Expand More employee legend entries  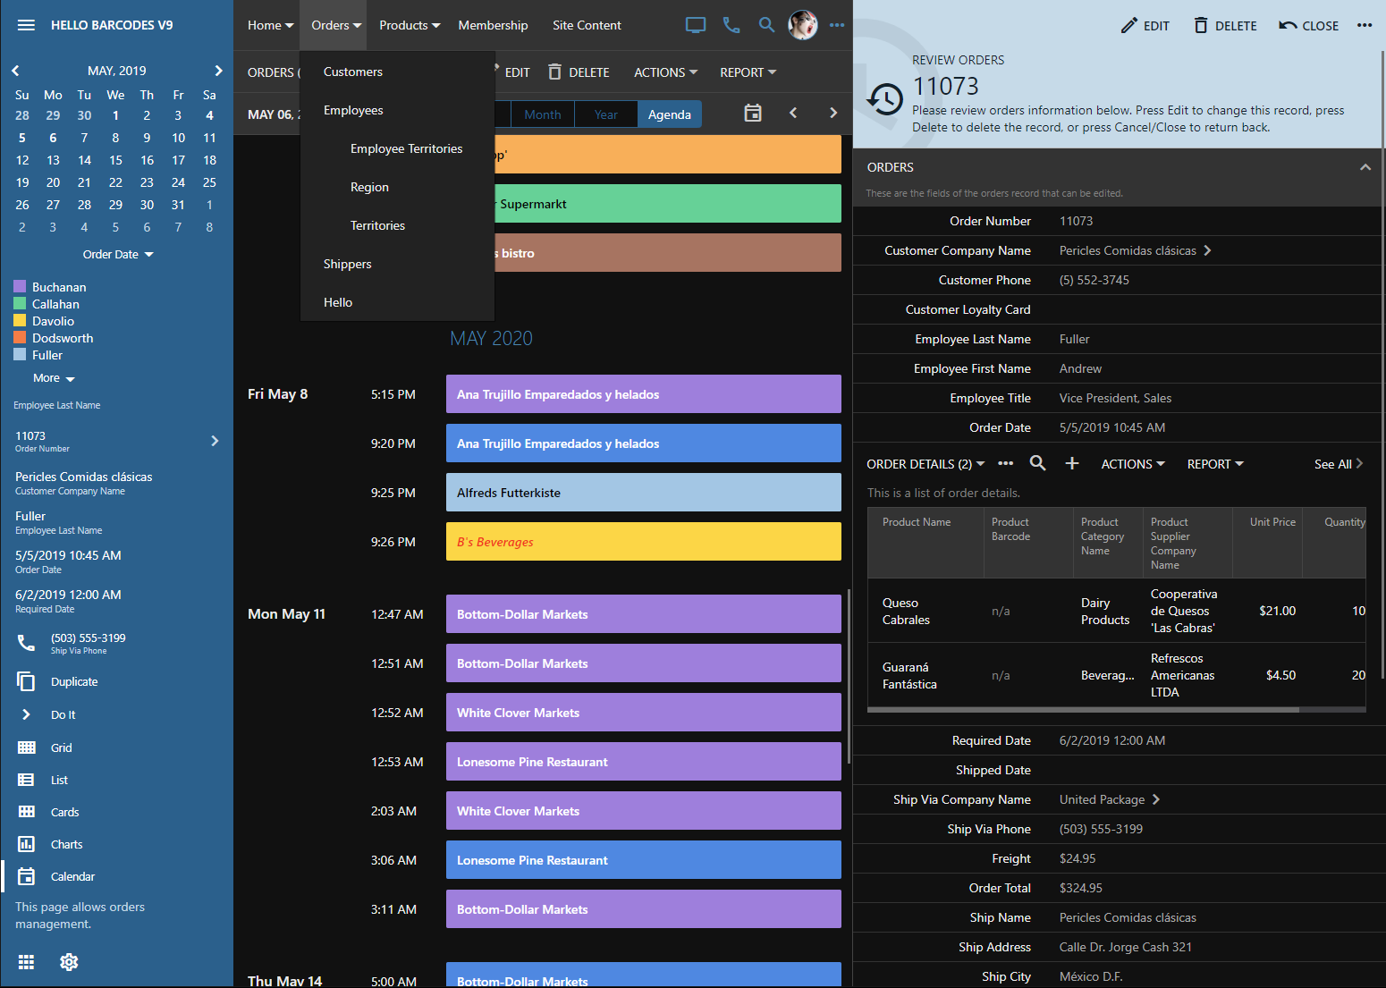coord(54,378)
